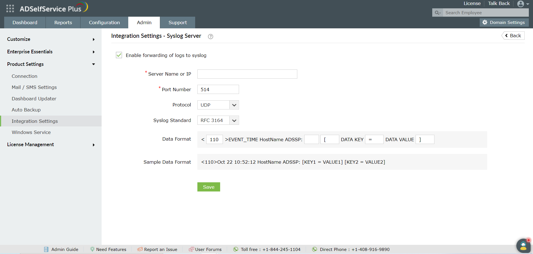This screenshot has height=254, width=533.
Task: Open the app launcher grid icon
Action: 10,8
